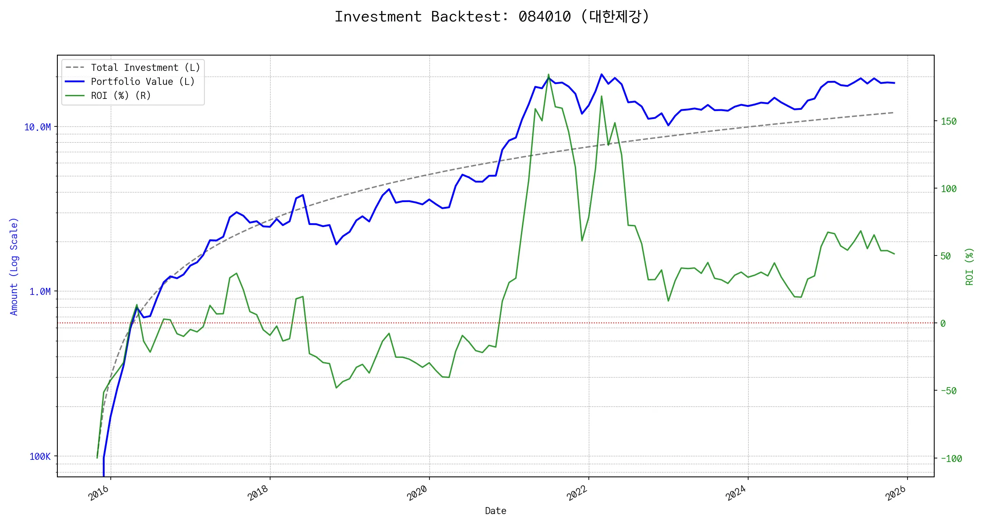This screenshot has width=985, height=525.
Task: Click the 100K left axis label
Action: 40,457
